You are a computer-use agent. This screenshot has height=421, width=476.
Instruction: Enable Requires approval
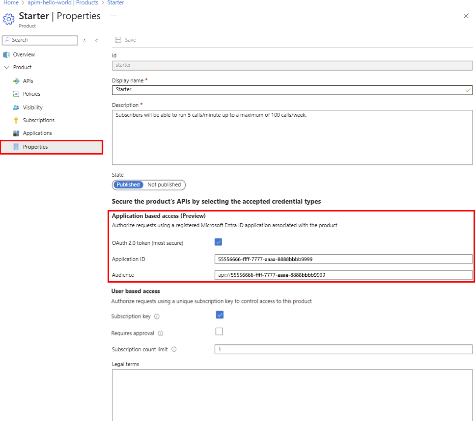click(x=219, y=331)
